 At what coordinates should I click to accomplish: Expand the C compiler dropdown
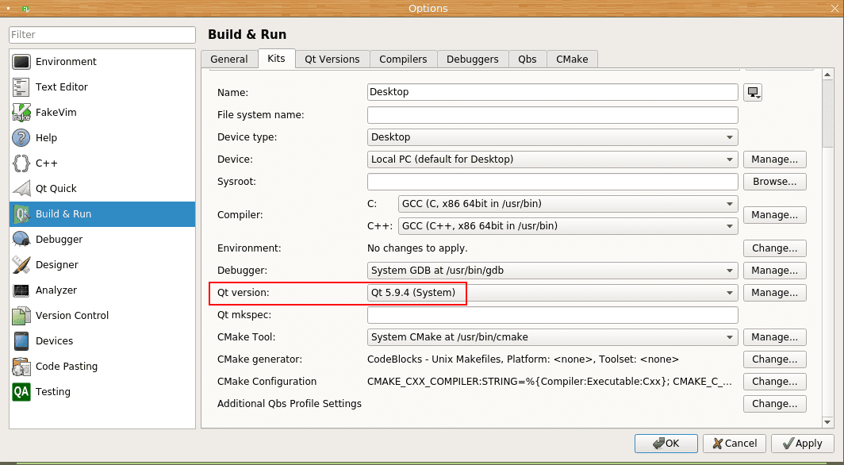tap(568, 204)
